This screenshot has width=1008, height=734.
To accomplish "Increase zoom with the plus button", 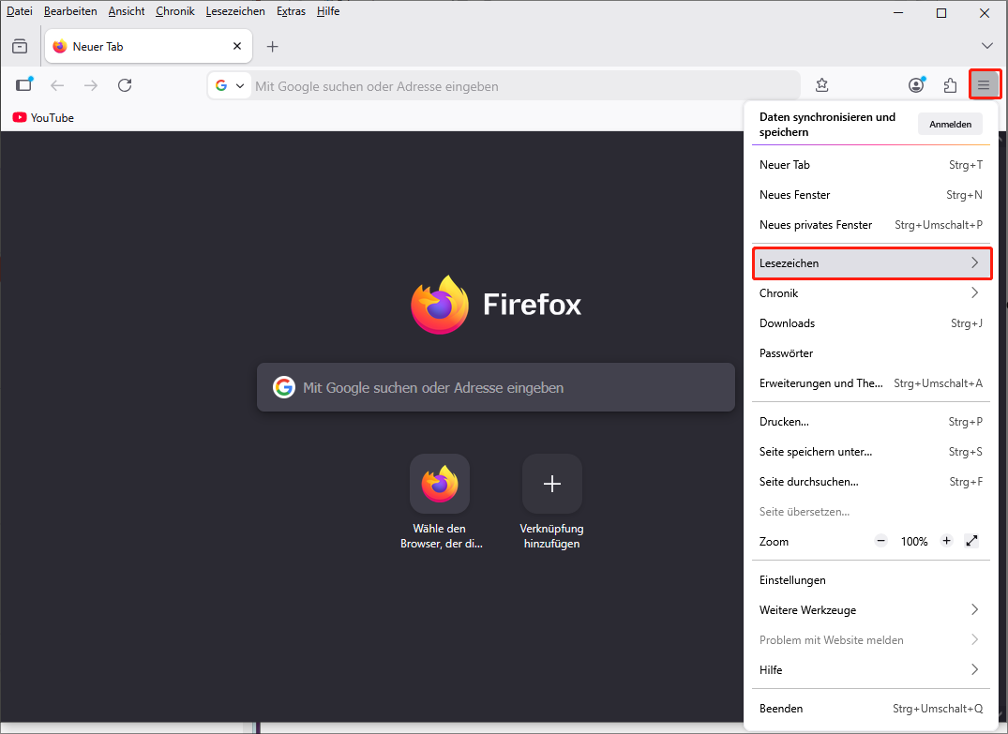I will point(946,541).
